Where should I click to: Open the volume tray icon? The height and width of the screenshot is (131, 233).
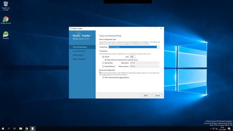(217, 128)
